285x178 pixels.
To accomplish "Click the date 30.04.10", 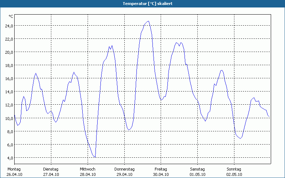I will coord(161,174).
